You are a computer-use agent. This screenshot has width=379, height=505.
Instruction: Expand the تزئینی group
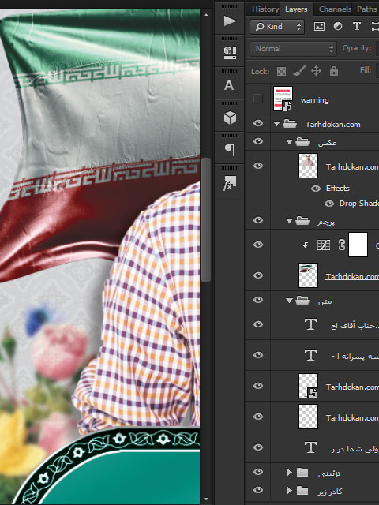pyautogui.click(x=290, y=473)
